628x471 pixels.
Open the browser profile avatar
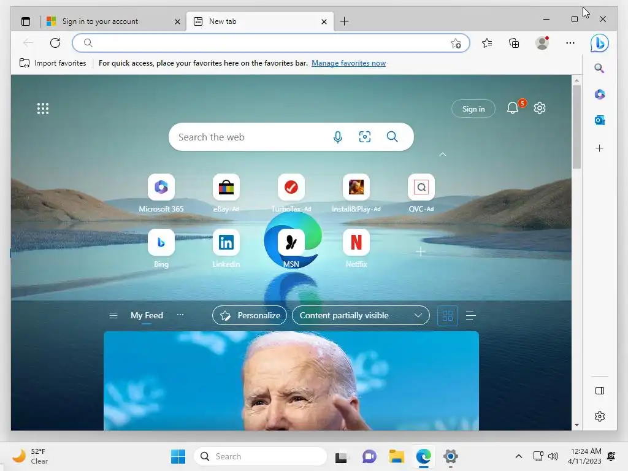[542, 43]
